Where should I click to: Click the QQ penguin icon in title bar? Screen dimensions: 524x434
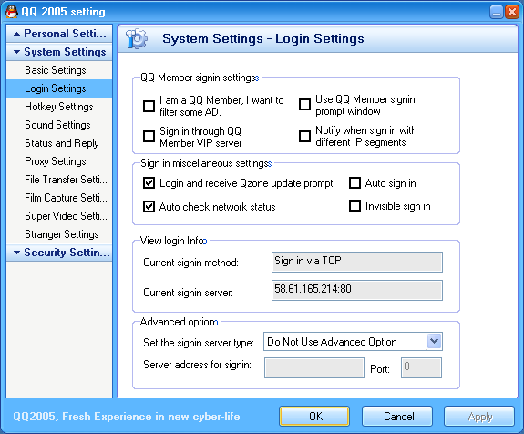(x=11, y=12)
